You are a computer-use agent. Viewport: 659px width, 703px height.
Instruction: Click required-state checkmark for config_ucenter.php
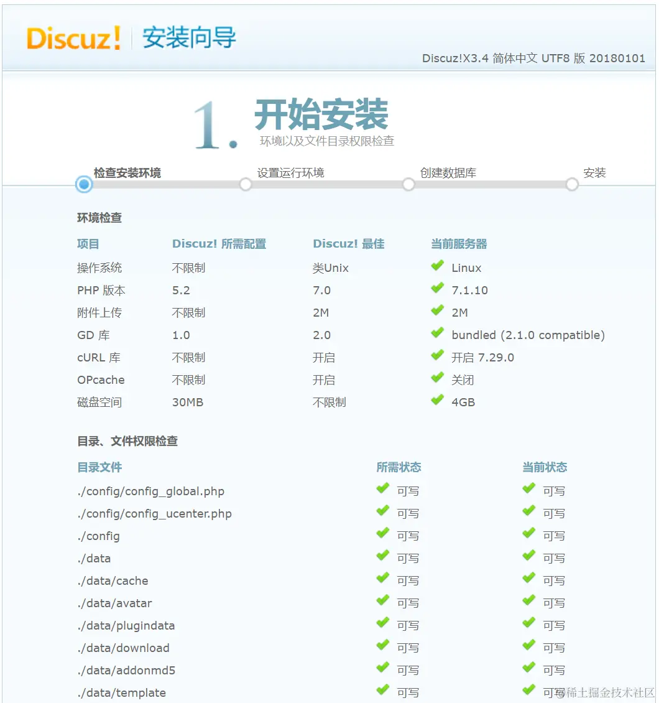(x=382, y=511)
